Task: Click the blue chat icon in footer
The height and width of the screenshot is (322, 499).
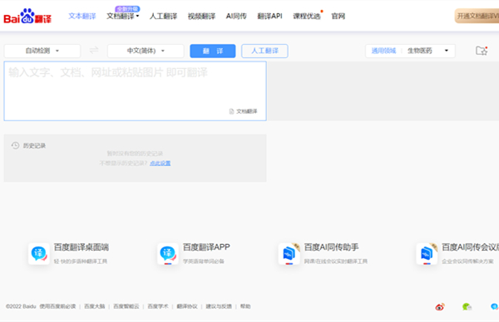Action: (494, 307)
